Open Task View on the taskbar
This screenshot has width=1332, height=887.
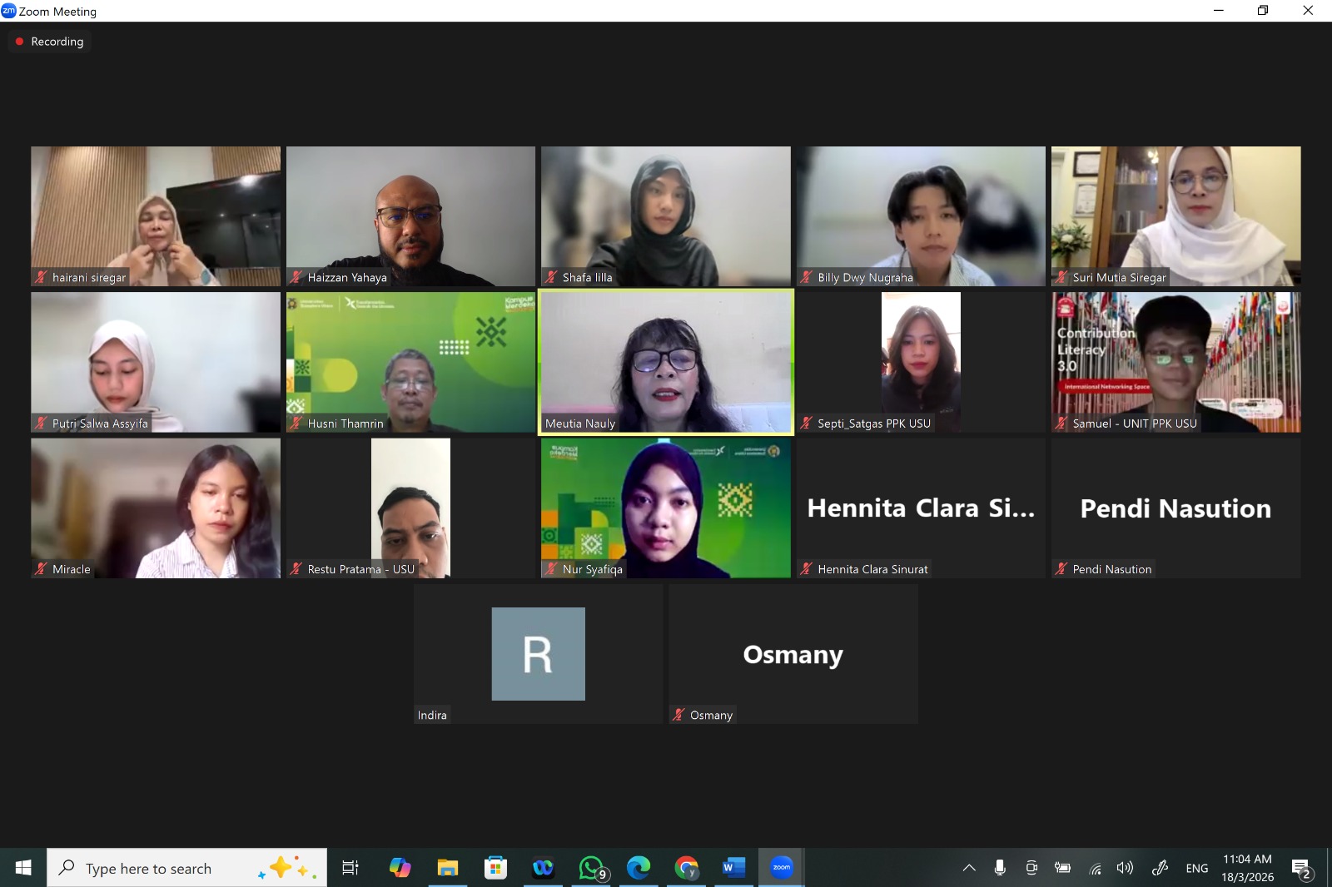[350, 868]
